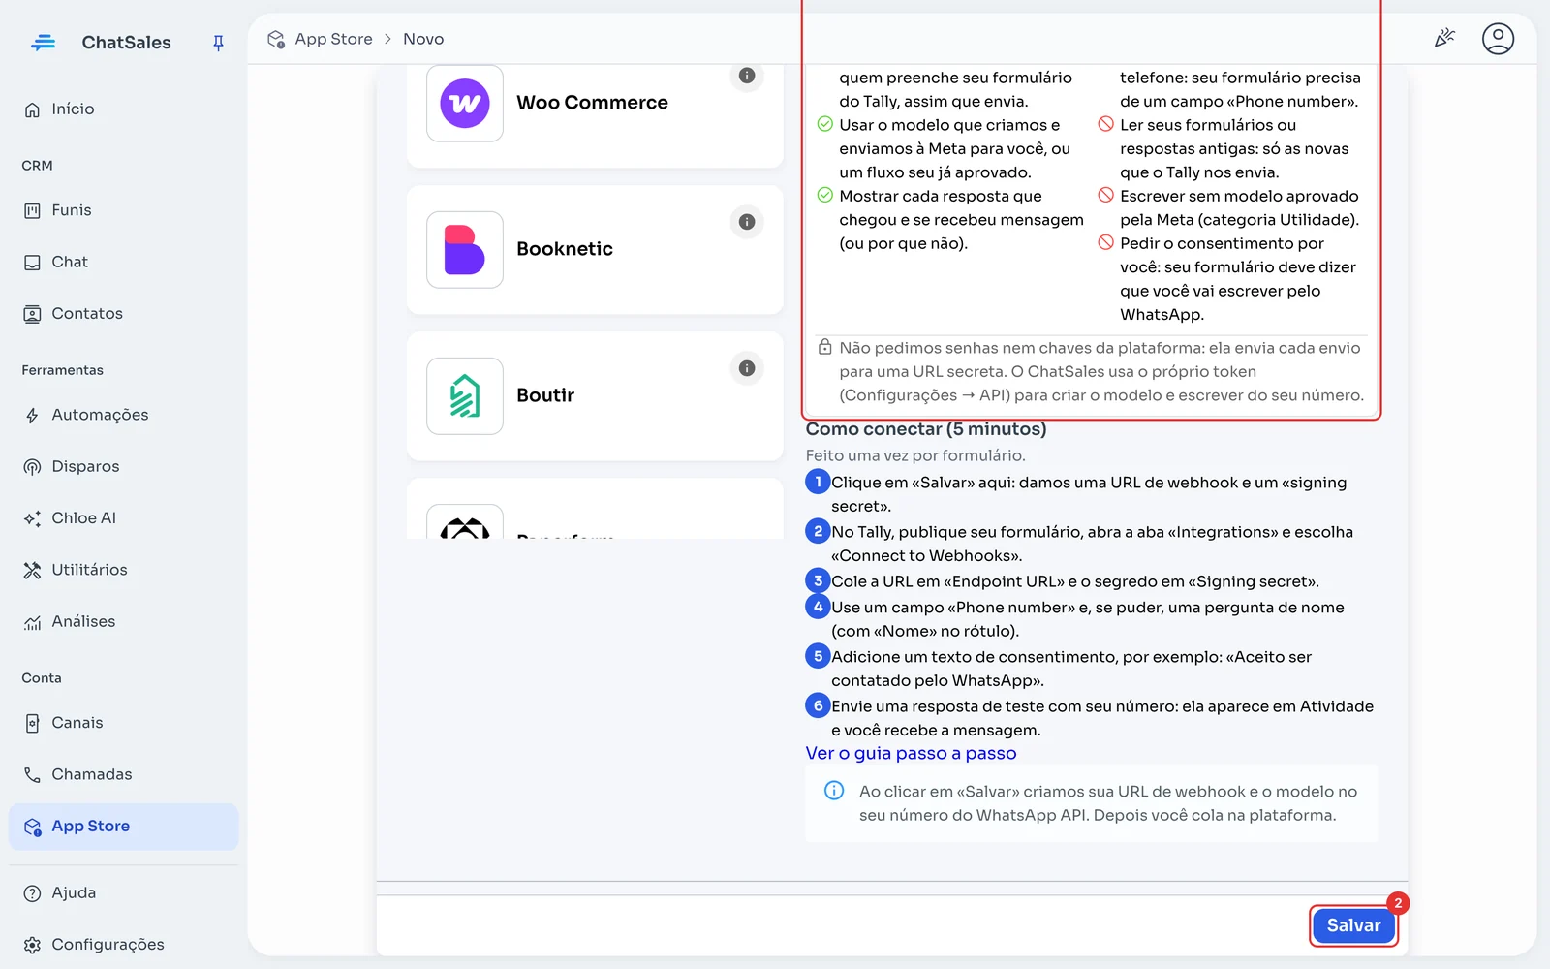The width and height of the screenshot is (1550, 969).
Task: Show info for Woo Commerce app
Action: pyautogui.click(x=747, y=76)
